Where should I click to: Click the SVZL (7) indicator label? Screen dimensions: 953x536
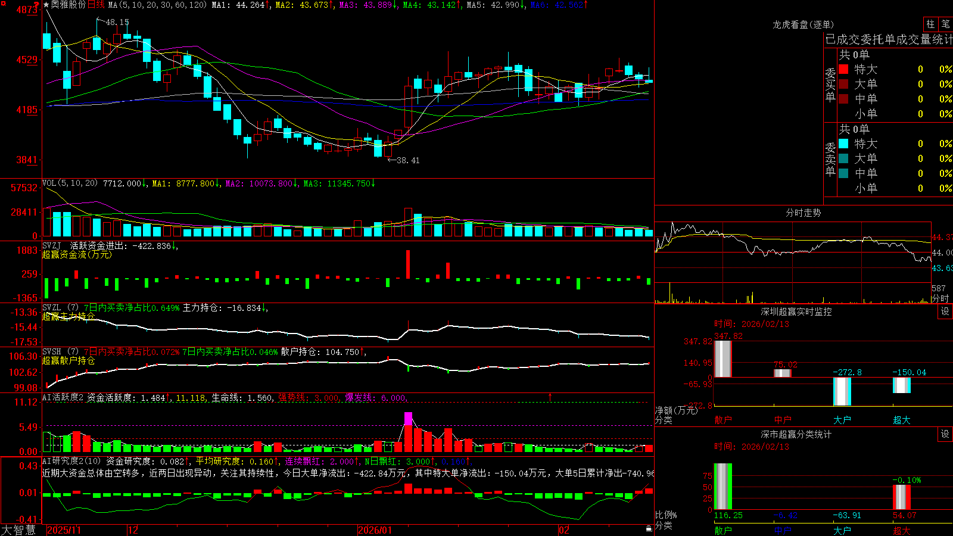60,308
